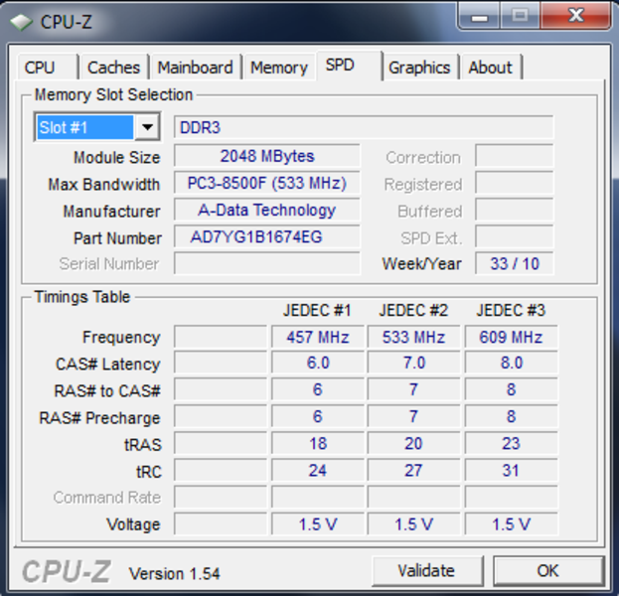Minimize the CPU-Z window
The height and width of the screenshot is (596, 619).
coord(480,16)
